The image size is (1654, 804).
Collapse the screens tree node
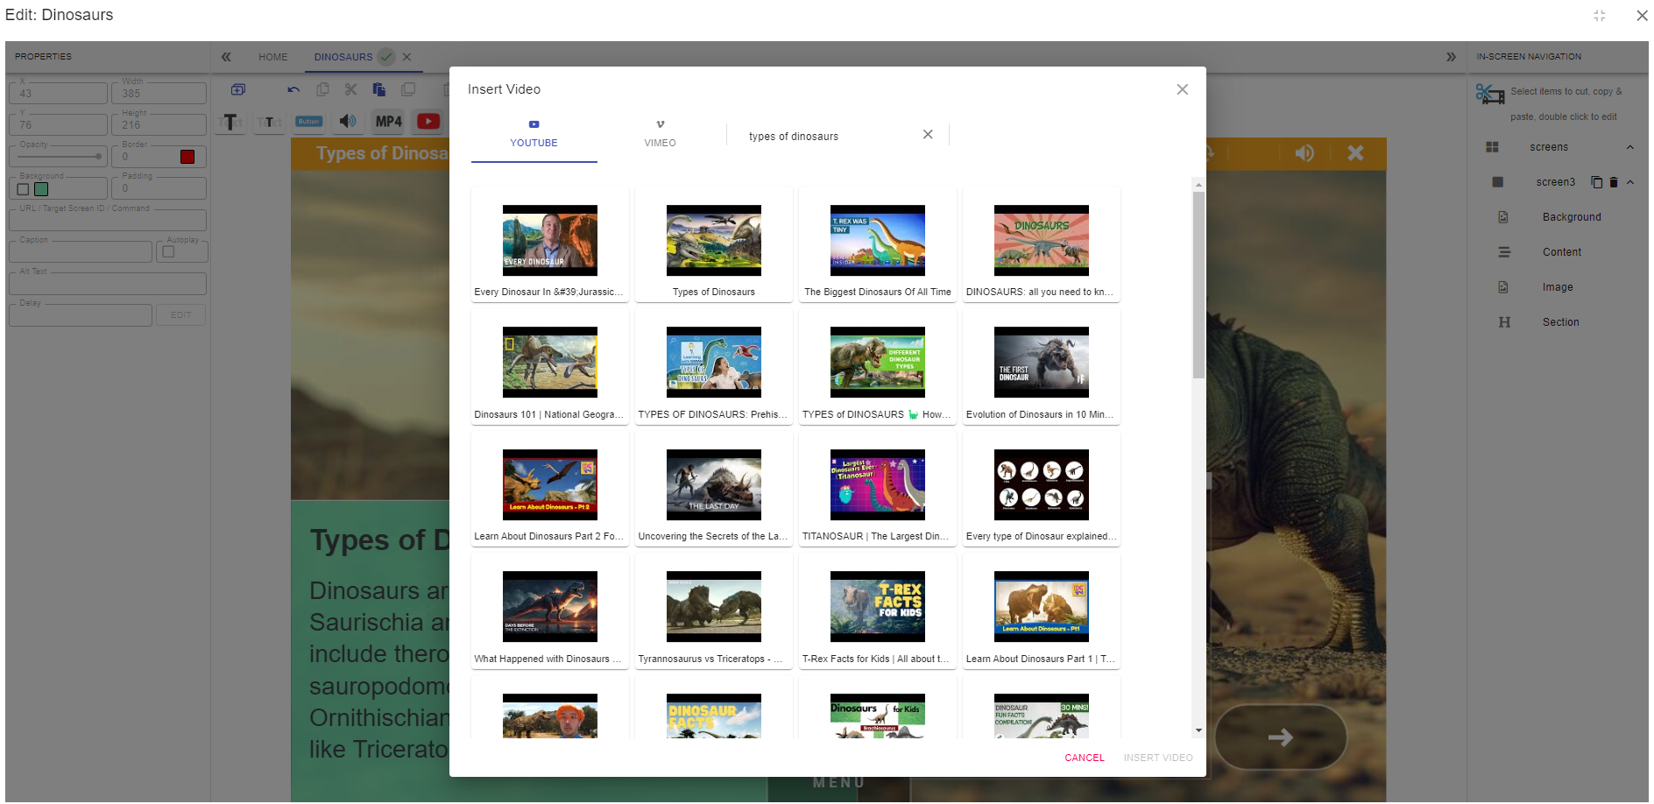pyautogui.click(x=1630, y=147)
